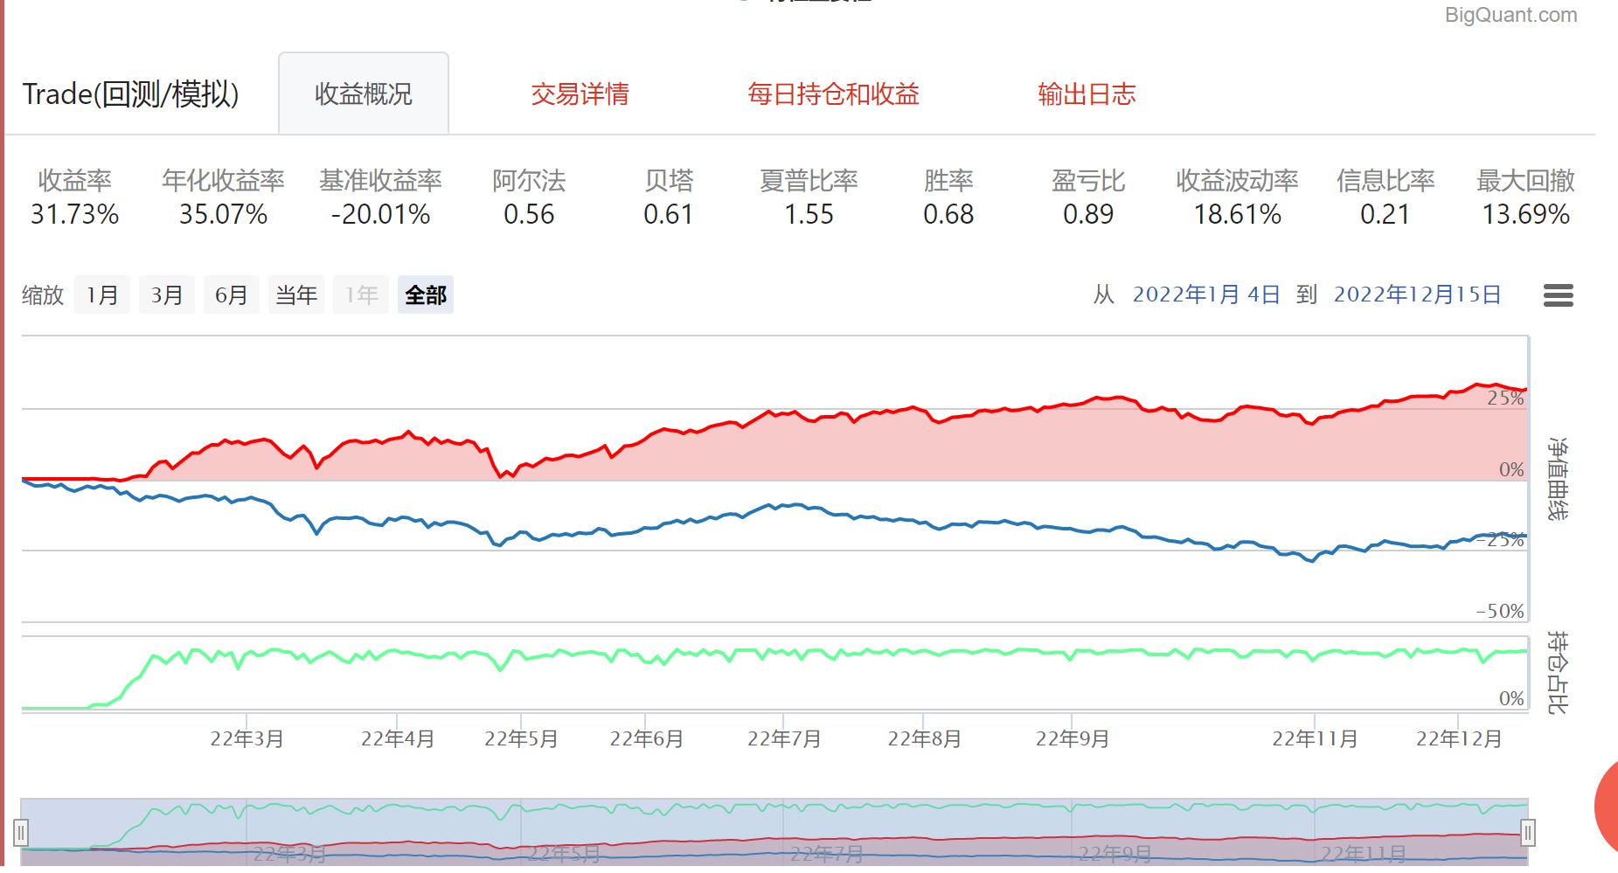The height and width of the screenshot is (873, 1618).
Task: Click the 盈亏比 value 0.89
Action: (1088, 214)
